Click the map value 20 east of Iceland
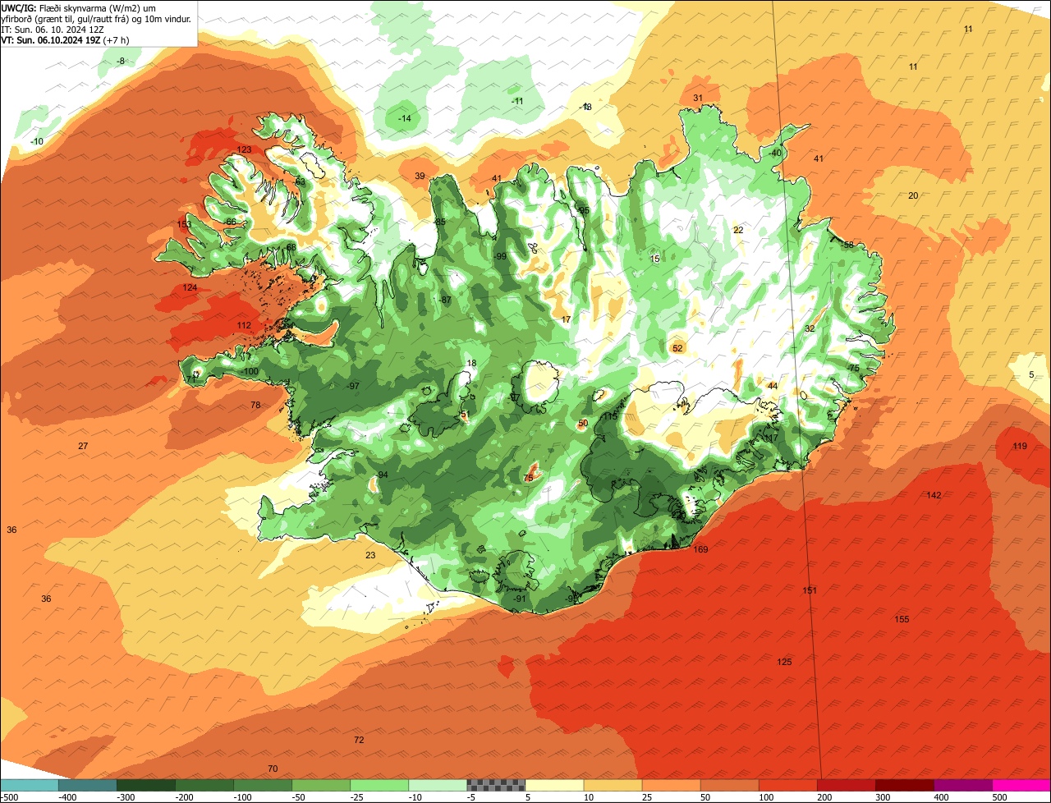Image resolution: width=1051 pixels, height=803 pixels. pyautogui.click(x=913, y=195)
